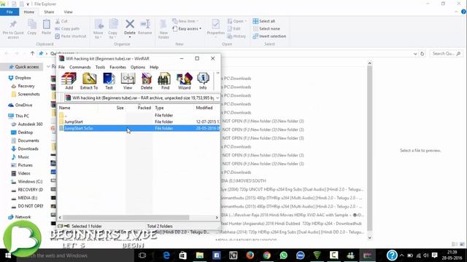Select the JumpStart SoSo folder row
Image resolution: width=467 pixels, height=262 pixels.
[x=139, y=128]
